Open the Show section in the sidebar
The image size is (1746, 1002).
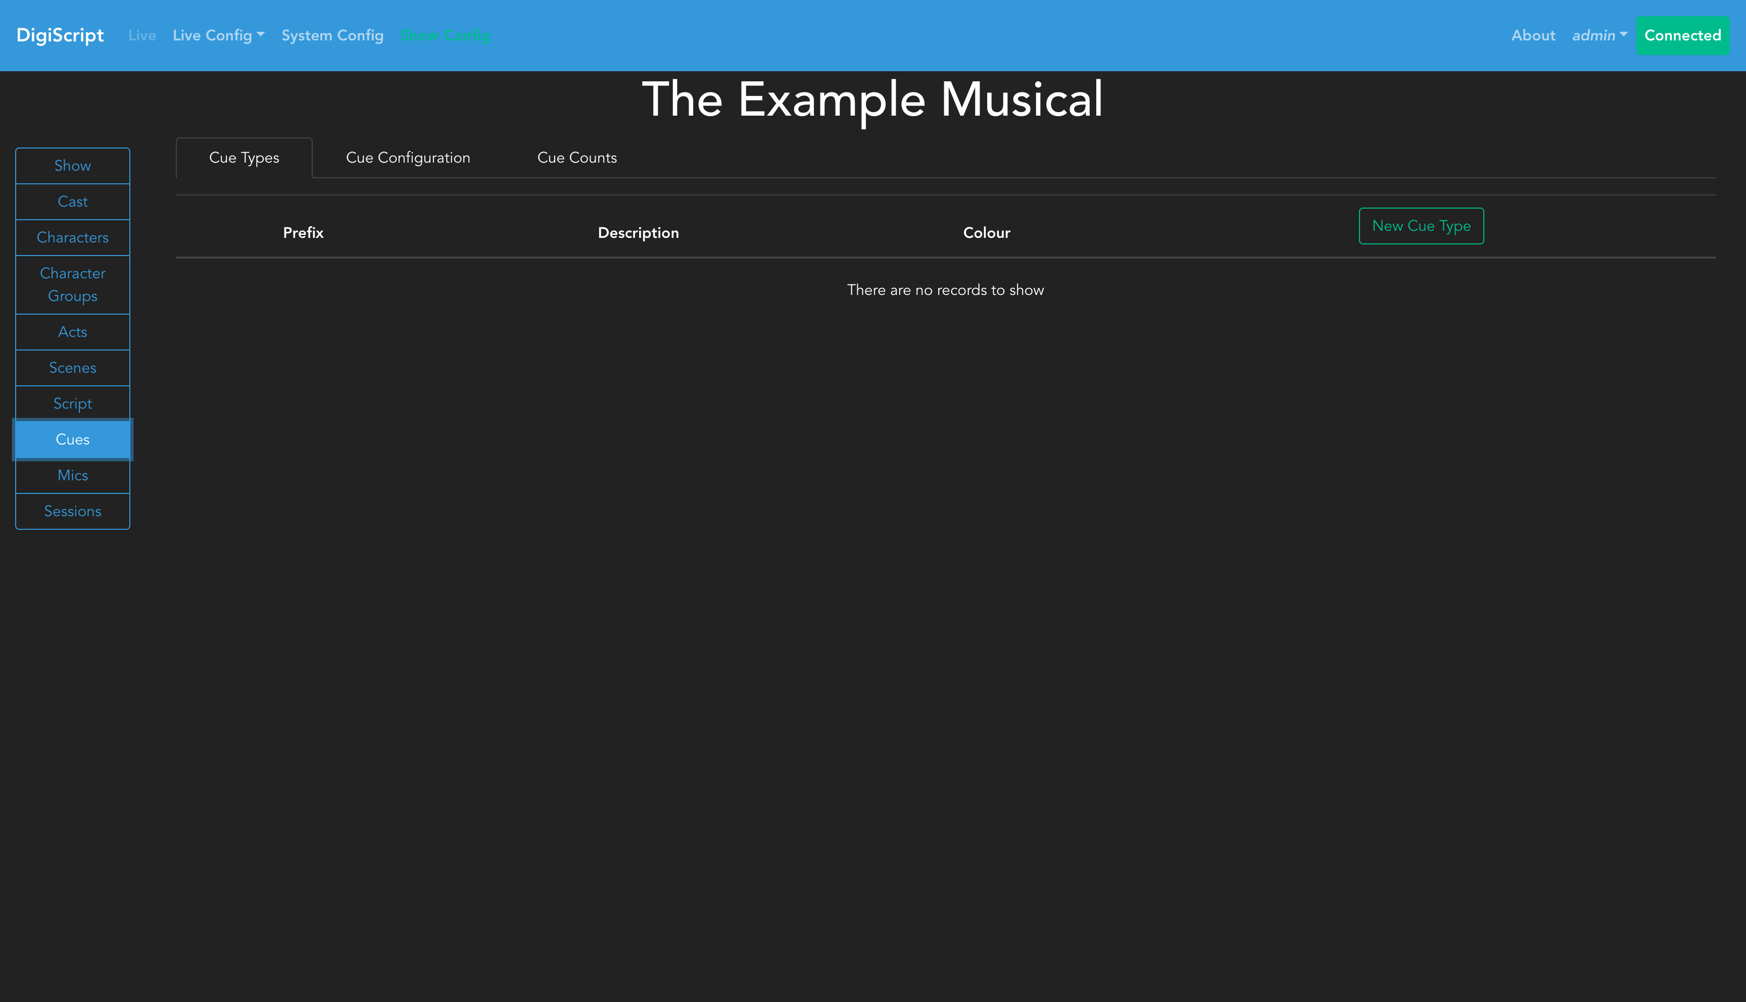72,166
